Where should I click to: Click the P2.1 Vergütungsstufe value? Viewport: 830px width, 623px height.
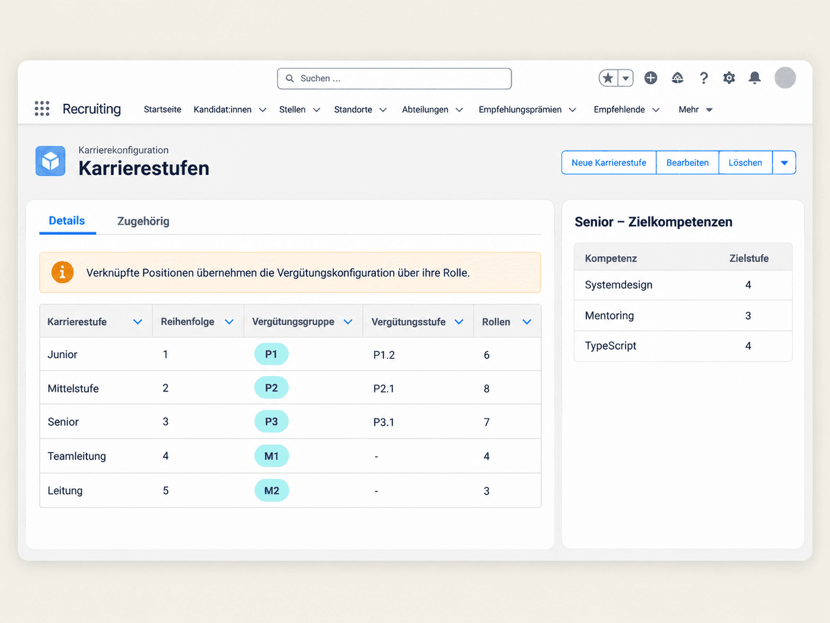[384, 389]
